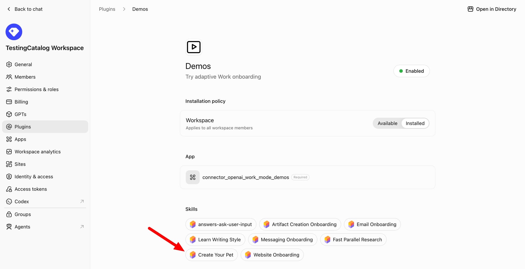Click the GPTs cube icon
The width and height of the screenshot is (525, 269).
[x=9, y=114]
